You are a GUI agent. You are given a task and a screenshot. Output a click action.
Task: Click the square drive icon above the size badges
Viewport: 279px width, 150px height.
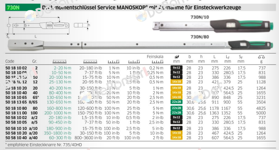coord(176,57)
